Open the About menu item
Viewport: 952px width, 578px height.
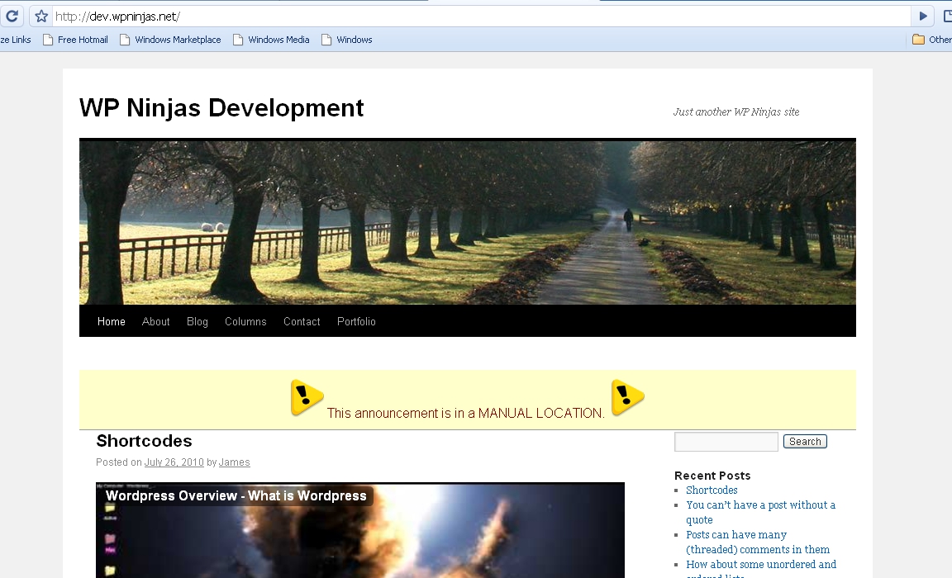click(155, 322)
